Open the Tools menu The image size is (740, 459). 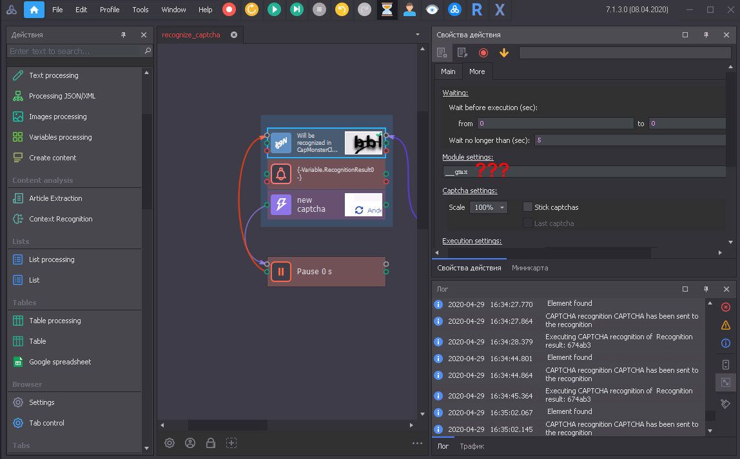(x=141, y=10)
